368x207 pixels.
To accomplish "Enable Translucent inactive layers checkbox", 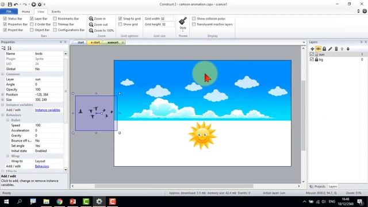I will click(194, 24).
